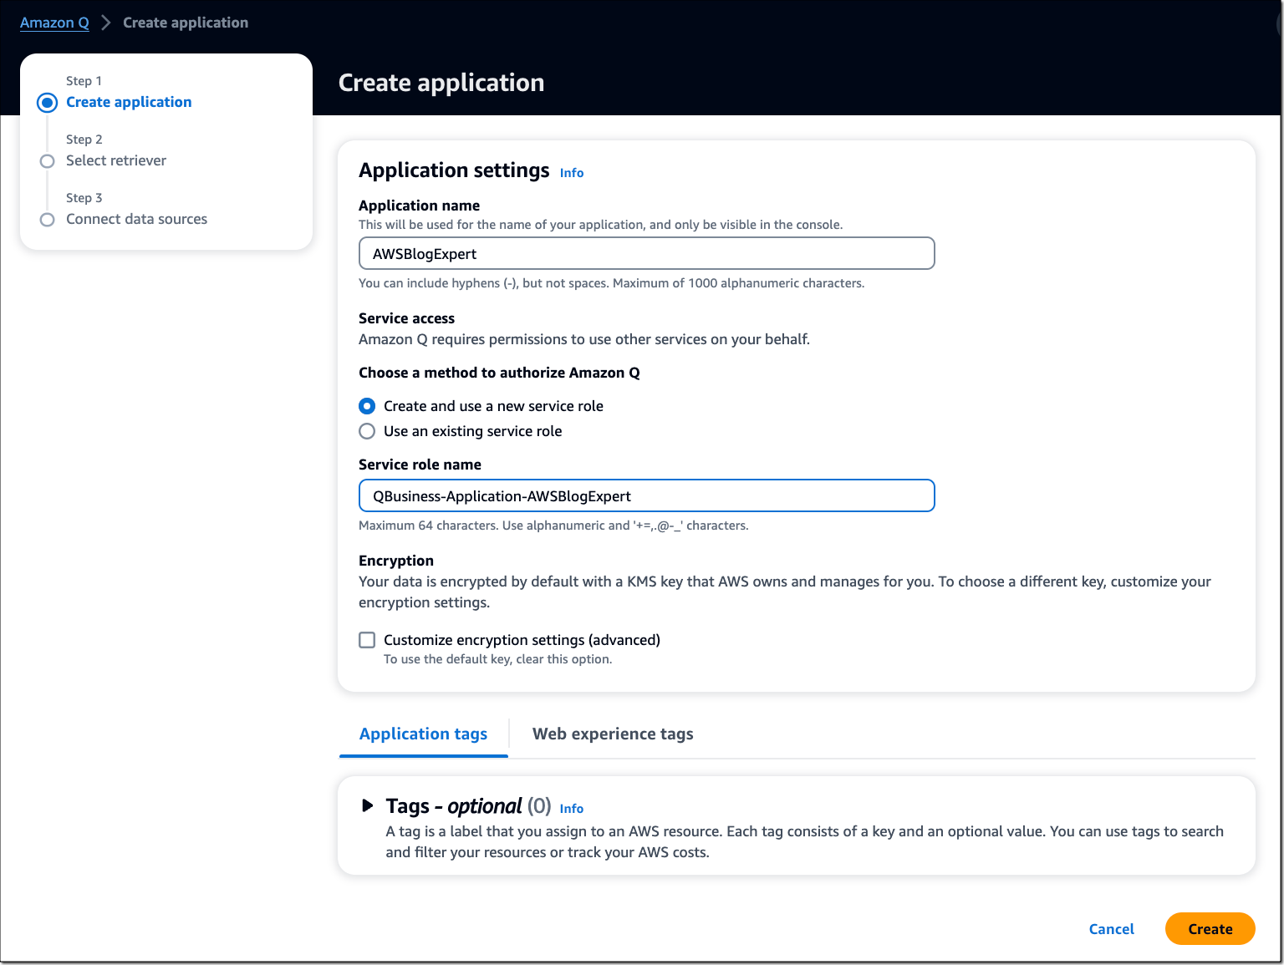This screenshot has width=1284, height=965.
Task: Go to Step 2 Select retriever
Action: 115,160
